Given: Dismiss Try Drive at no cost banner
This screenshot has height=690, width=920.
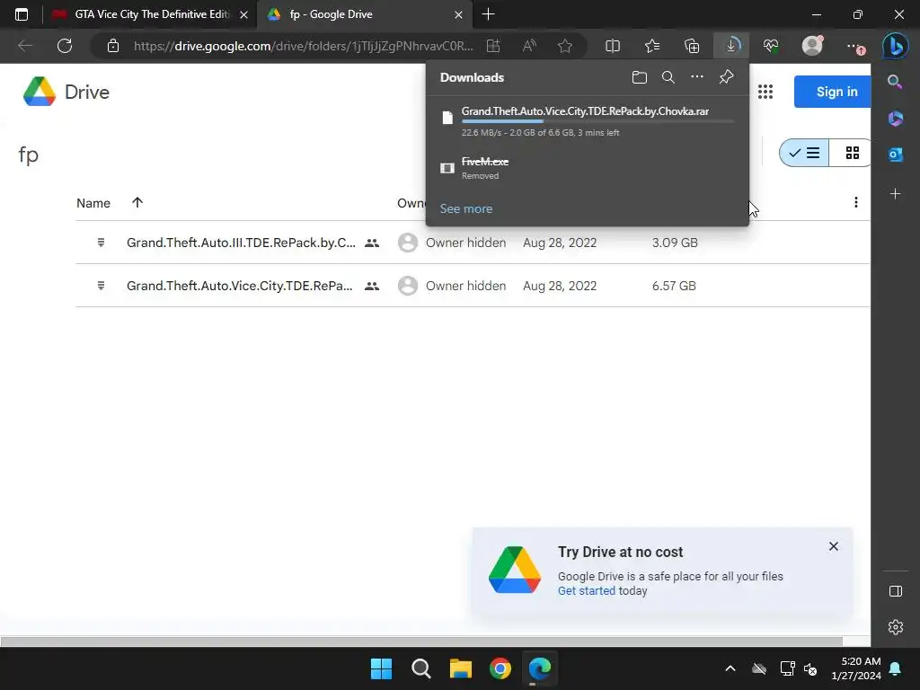Looking at the screenshot, I should coord(833,546).
